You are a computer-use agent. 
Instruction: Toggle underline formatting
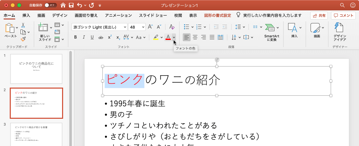(x=92, y=37)
